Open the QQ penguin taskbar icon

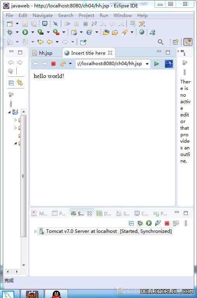tap(56, 294)
